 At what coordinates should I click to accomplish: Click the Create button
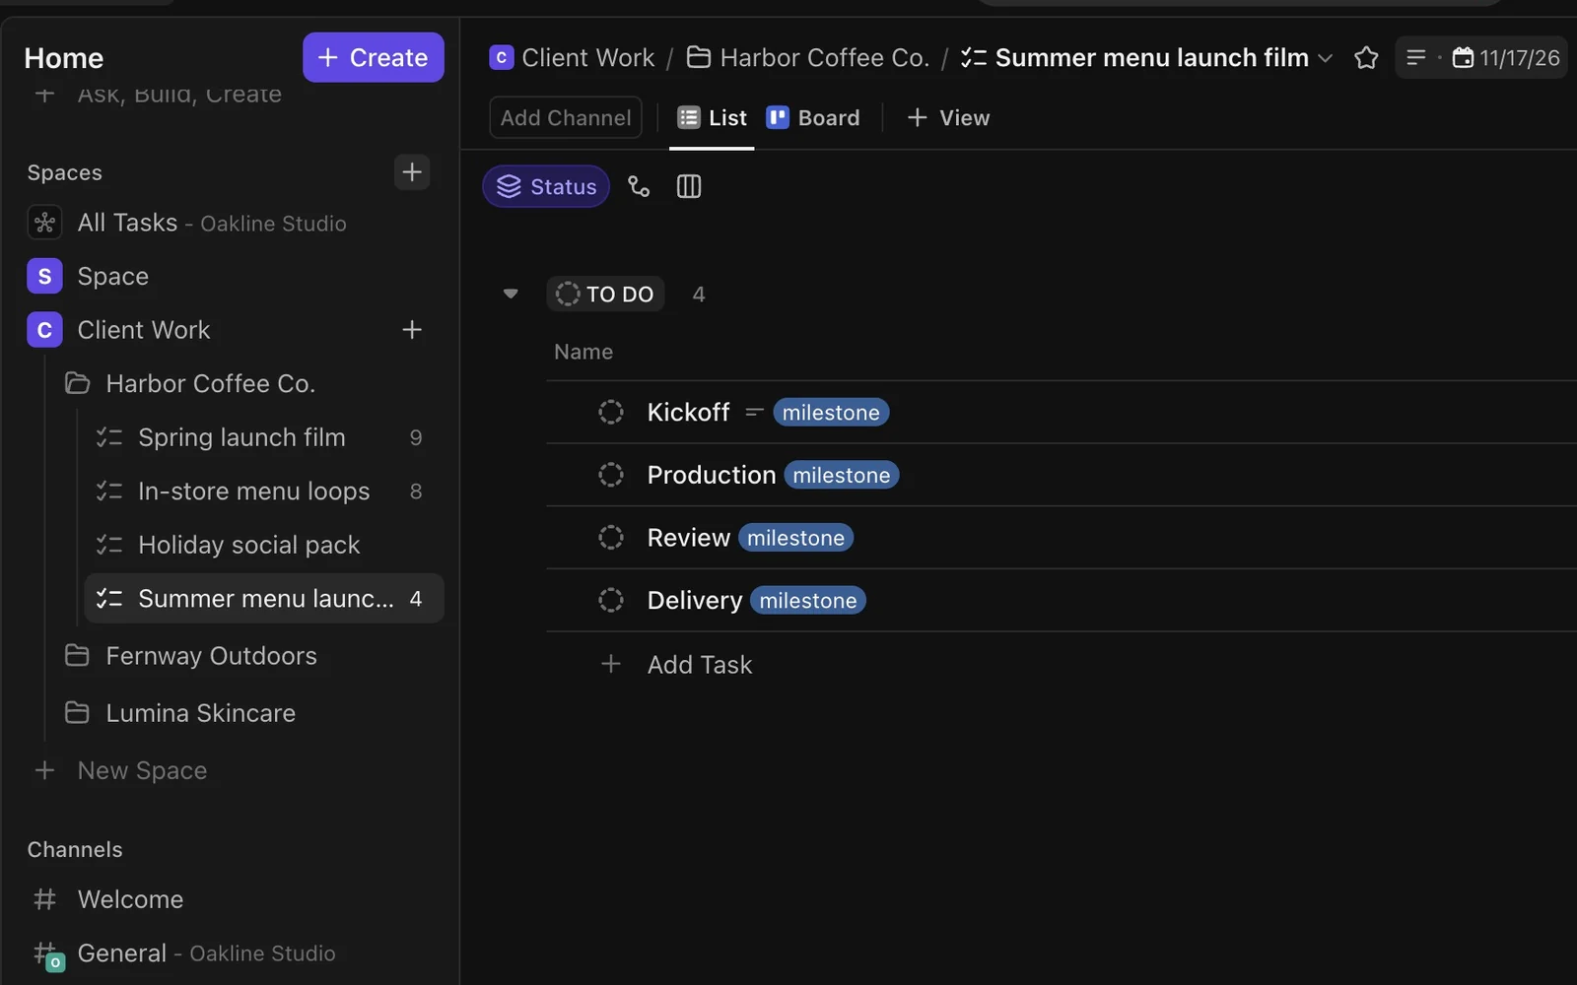pos(373,57)
